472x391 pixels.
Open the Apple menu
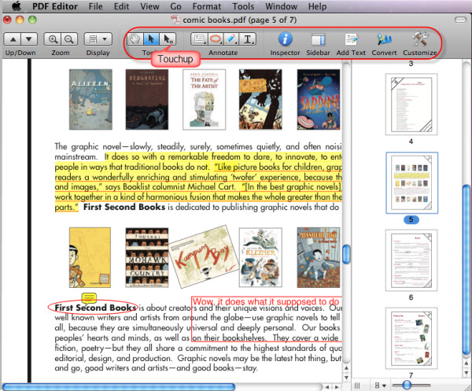(x=17, y=6)
